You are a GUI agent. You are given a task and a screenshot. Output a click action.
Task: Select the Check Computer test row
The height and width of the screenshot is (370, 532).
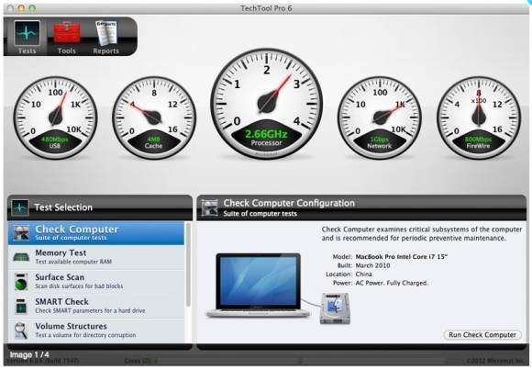point(96,233)
